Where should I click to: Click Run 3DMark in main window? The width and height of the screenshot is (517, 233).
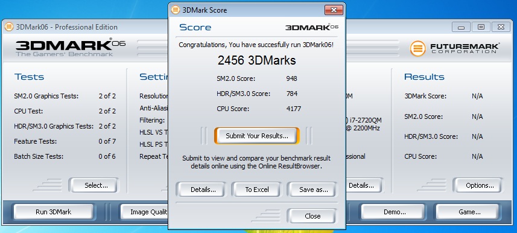54,212
